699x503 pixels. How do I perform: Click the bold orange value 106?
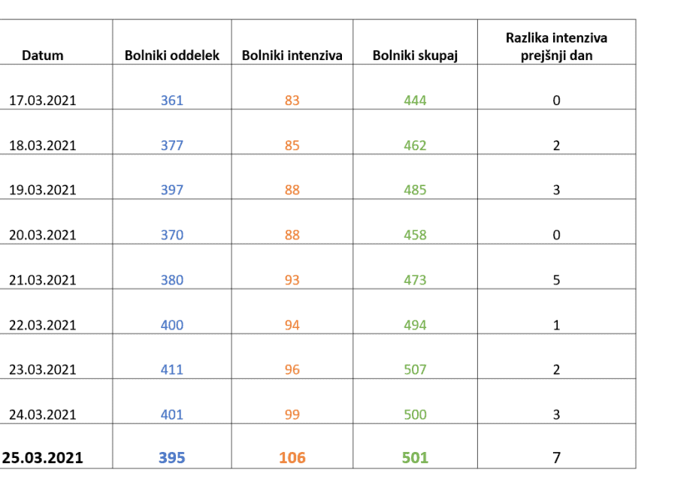(292, 458)
